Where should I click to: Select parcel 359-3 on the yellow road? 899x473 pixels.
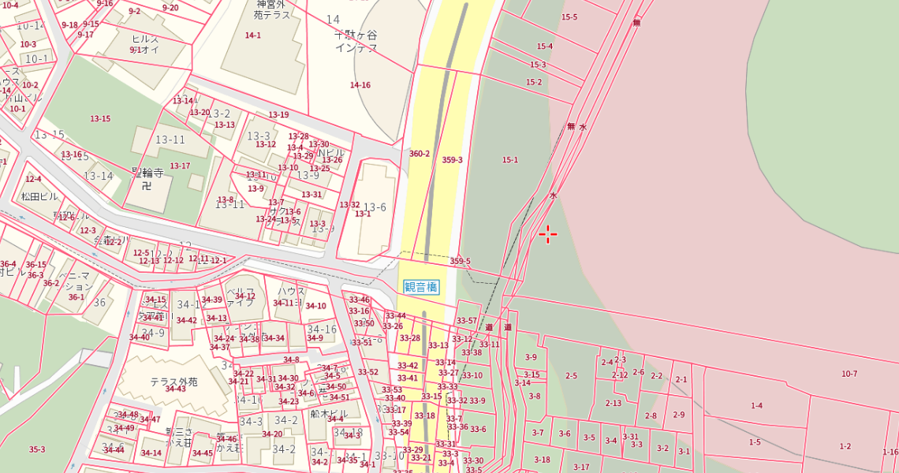[452, 160]
